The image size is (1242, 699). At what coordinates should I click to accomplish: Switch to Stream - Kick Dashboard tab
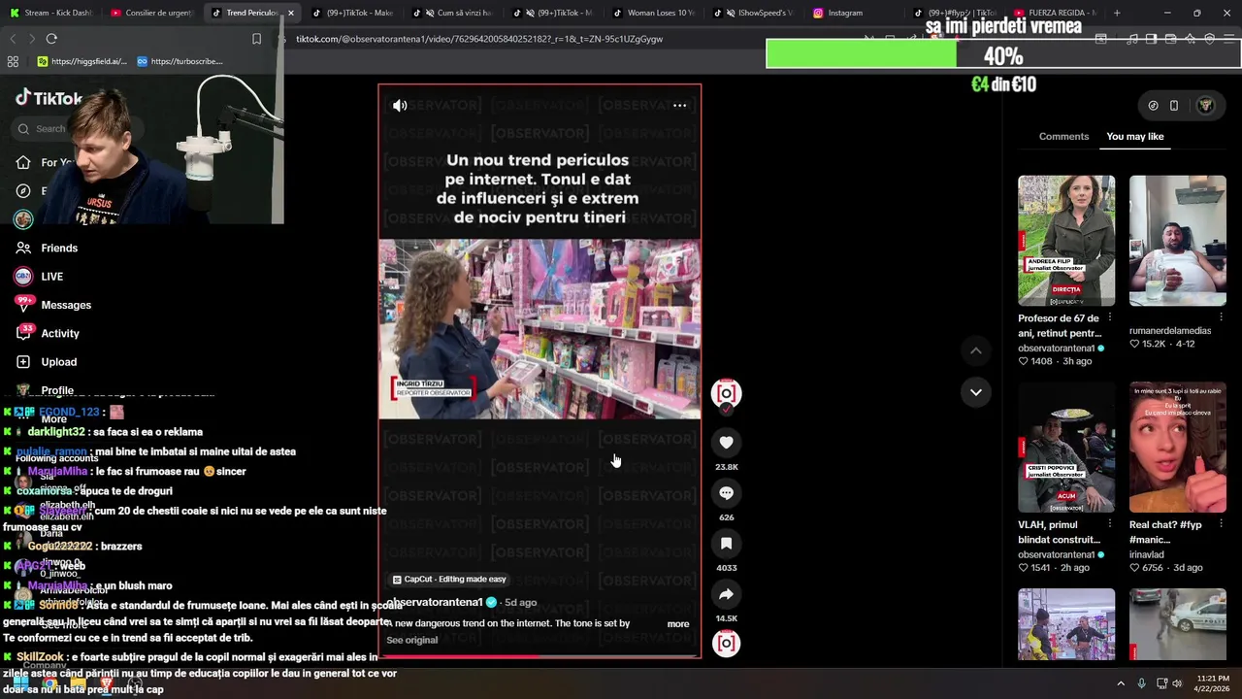[x=49, y=13]
